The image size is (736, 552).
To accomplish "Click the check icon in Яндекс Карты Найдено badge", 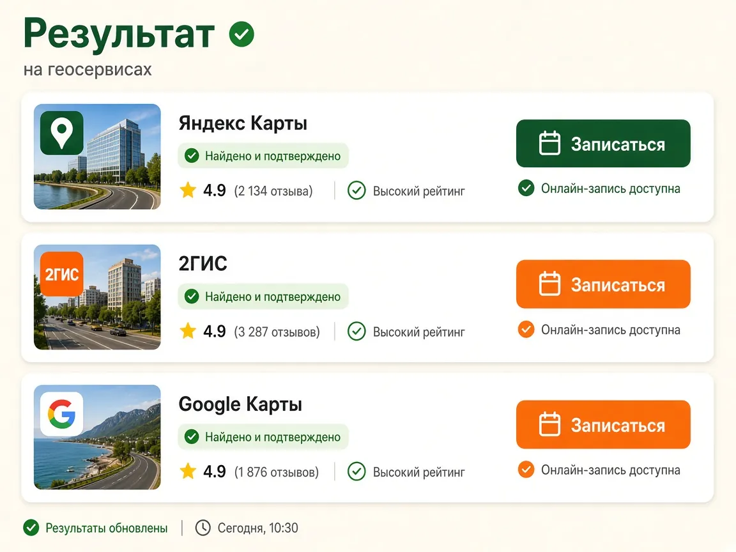I will point(192,155).
